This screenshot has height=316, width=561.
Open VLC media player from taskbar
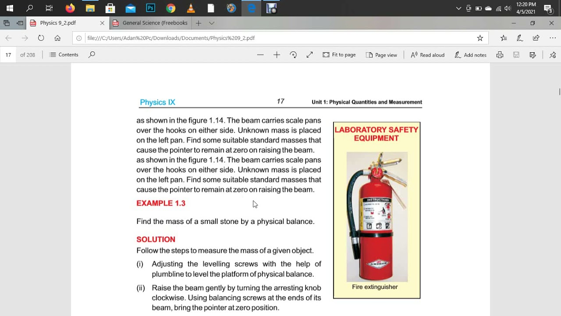[191, 8]
